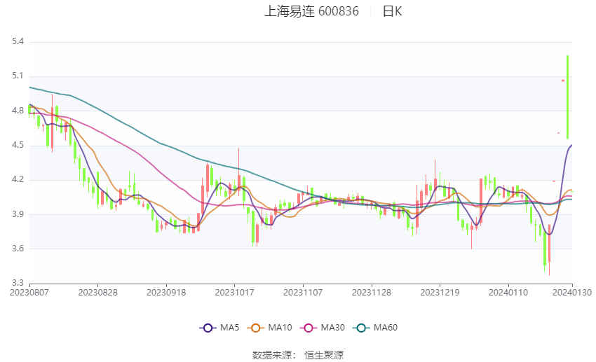
Task: Click the 3.9 price axis label
Action: (18, 214)
